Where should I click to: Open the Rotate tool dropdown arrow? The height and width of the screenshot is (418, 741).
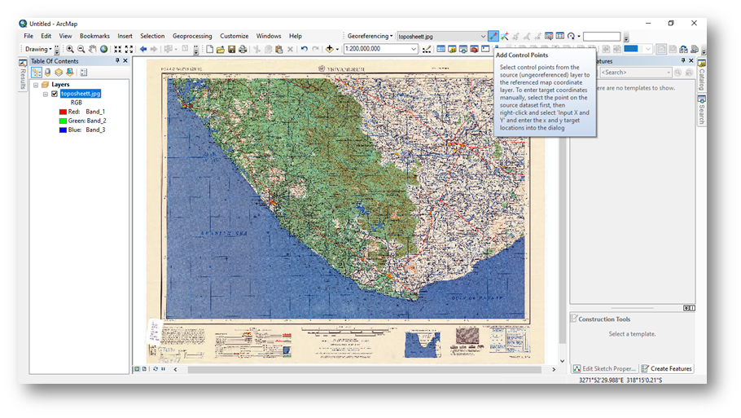pyautogui.click(x=578, y=36)
